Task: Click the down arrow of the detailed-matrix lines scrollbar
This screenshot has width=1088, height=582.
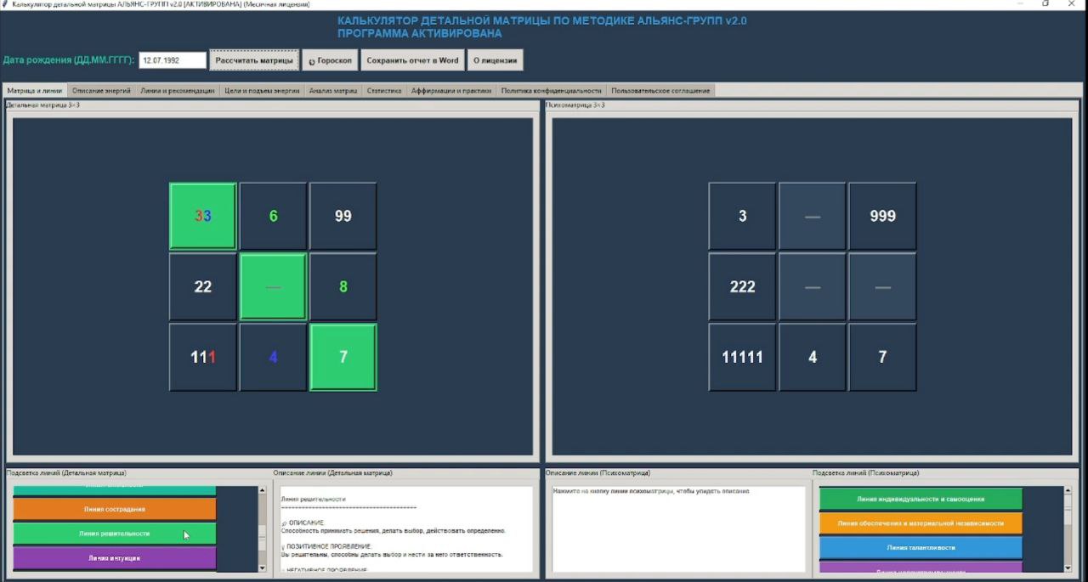Action: 262,568
